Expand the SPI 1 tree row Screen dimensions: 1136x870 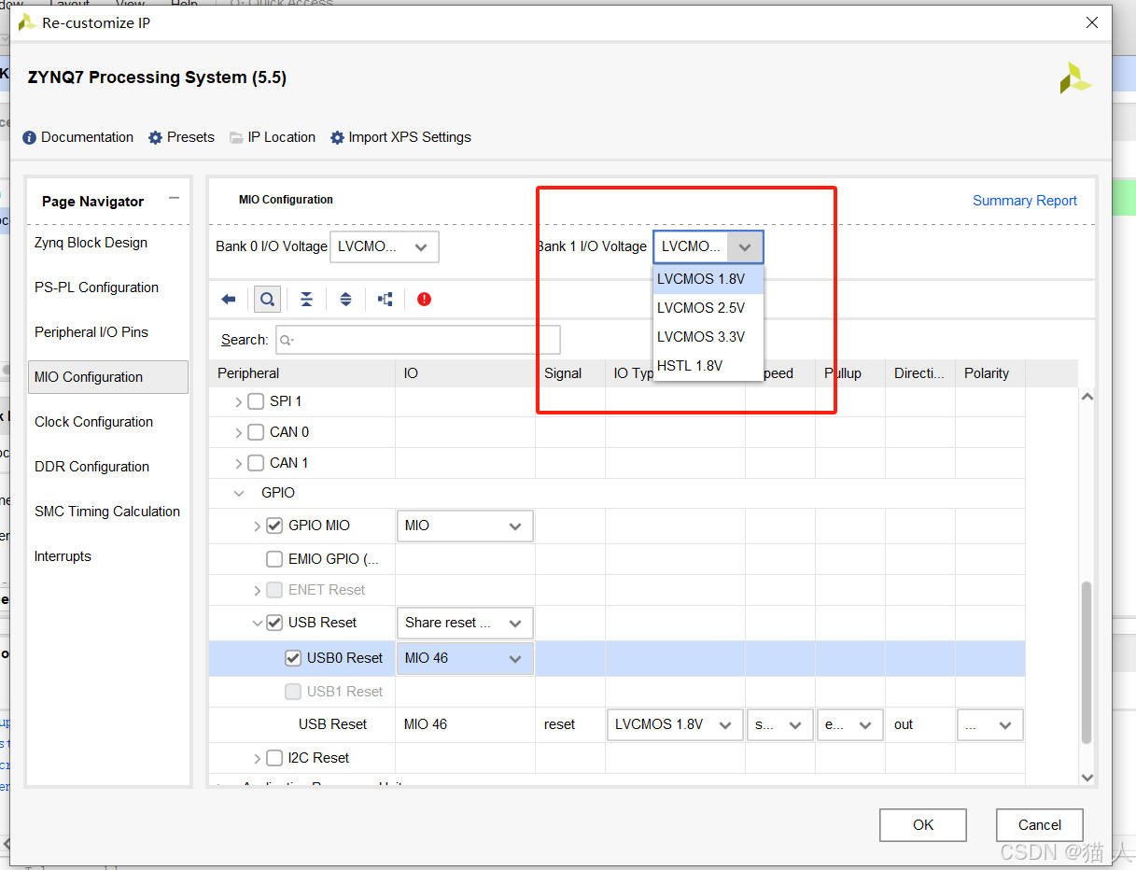239,401
